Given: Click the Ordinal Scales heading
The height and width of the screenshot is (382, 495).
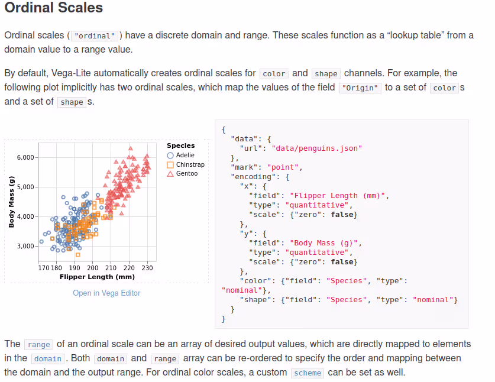Looking at the screenshot, I should click(x=54, y=8).
